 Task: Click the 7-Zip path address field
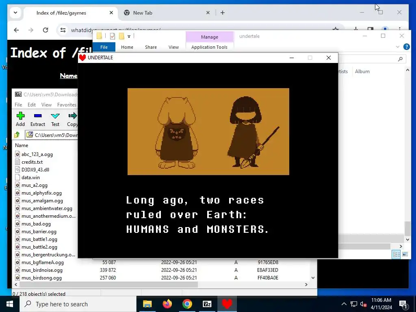coord(52,135)
